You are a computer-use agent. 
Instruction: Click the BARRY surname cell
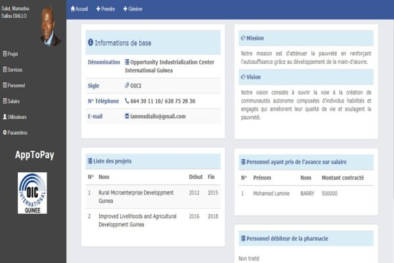307,193
